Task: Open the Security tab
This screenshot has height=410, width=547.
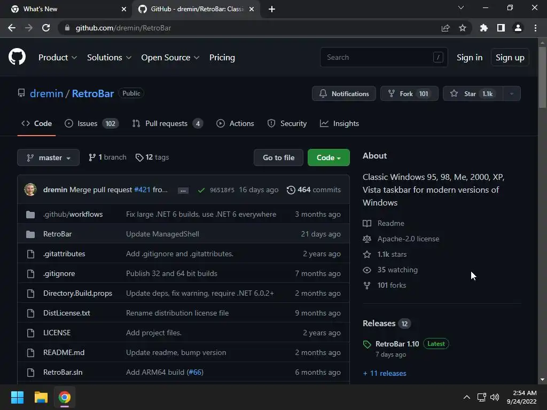Action: pyautogui.click(x=287, y=123)
